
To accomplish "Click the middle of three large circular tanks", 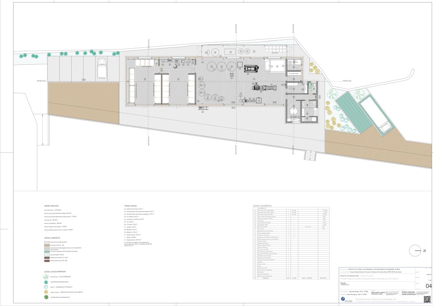I will click(x=221, y=66).
